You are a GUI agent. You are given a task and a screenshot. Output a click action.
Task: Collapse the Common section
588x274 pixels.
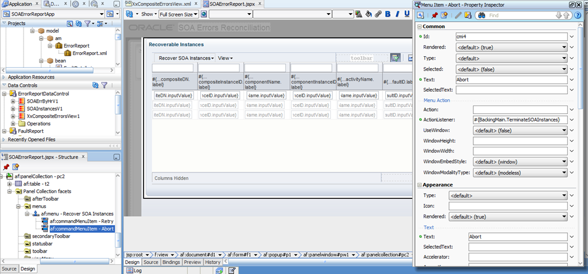coord(419,26)
